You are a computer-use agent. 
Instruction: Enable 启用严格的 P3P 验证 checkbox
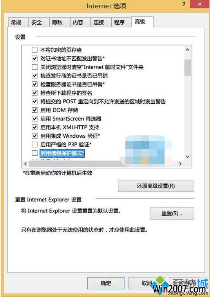(x=34, y=144)
